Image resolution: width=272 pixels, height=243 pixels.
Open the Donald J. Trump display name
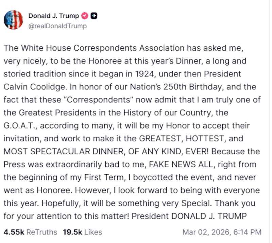pos(53,16)
